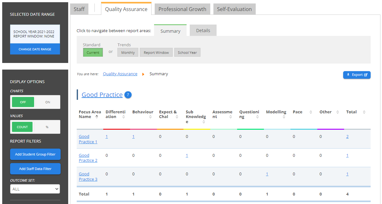Screen dimensions: 382x204
Task: Sort table by Total column icon
Action: coord(364,112)
